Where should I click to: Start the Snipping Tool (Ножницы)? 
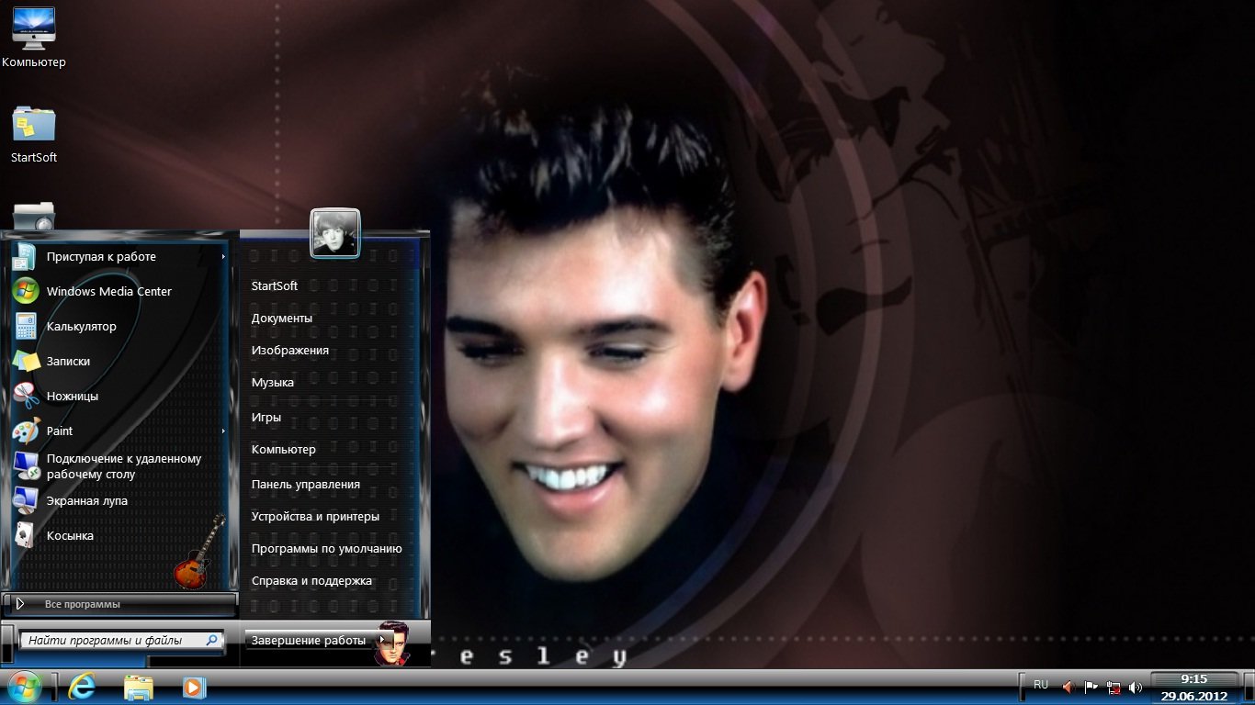(72, 397)
